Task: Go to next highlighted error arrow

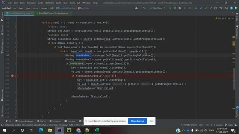Action: pos(233,18)
